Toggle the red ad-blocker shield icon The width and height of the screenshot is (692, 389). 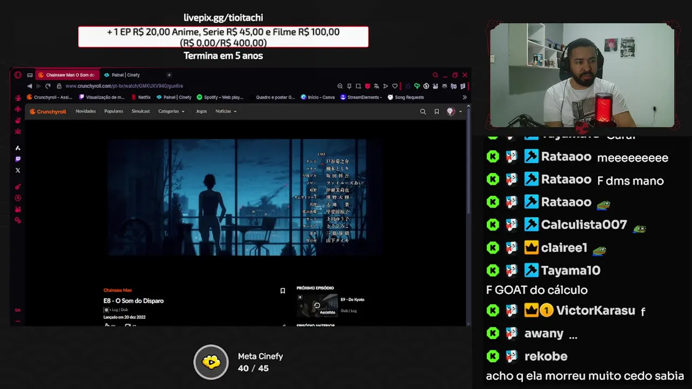[x=368, y=86]
